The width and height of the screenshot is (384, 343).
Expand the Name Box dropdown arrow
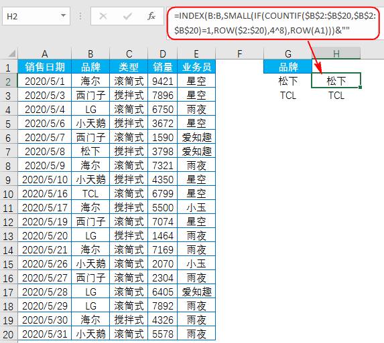click(63, 16)
